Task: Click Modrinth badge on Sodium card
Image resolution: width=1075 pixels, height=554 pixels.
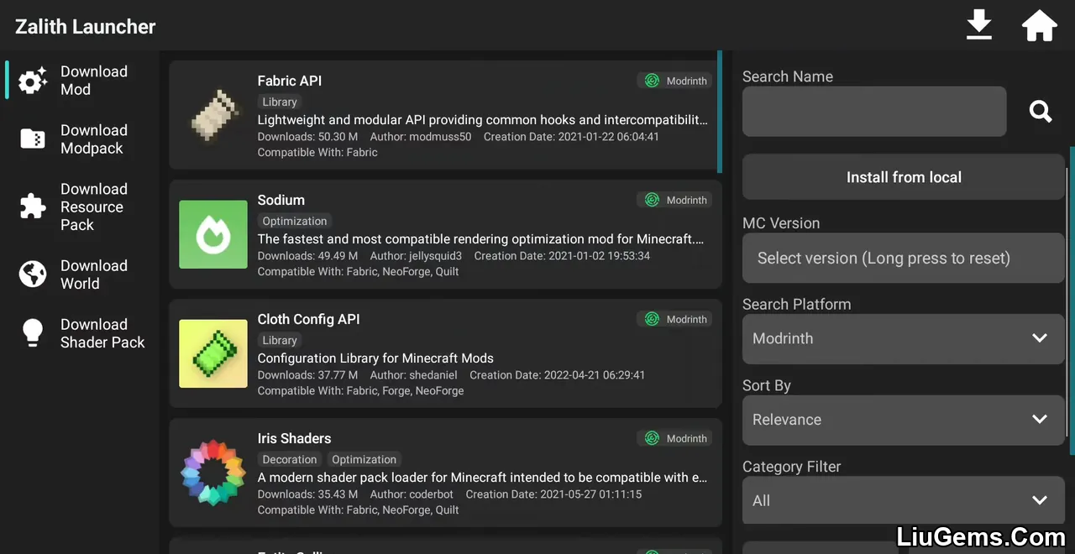Action: tap(674, 200)
